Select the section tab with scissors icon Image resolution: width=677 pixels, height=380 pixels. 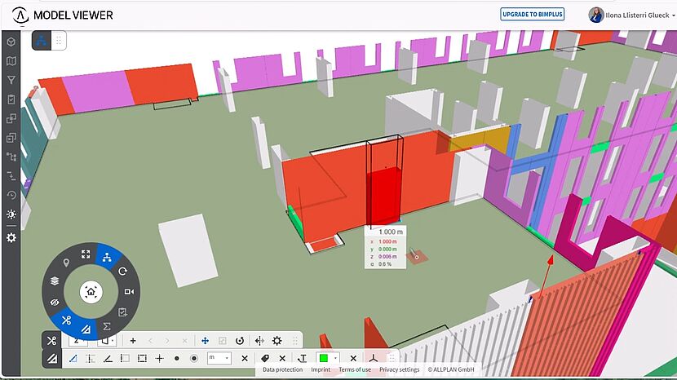51,340
